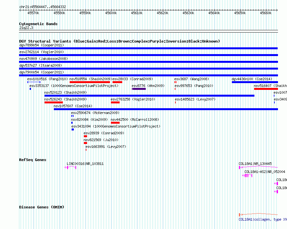Click the black cytogenetic band 21q22.3 bar
The image size is (287, 229).
coord(148,31)
